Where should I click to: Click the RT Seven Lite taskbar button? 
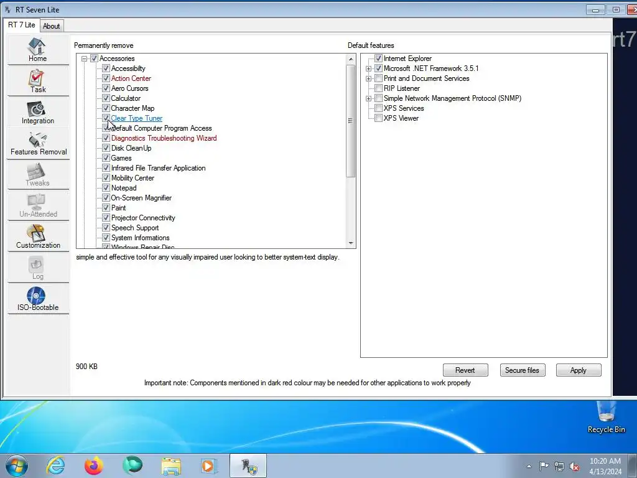248,466
